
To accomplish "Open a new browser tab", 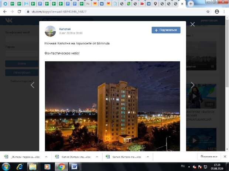I will pos(191,4).
